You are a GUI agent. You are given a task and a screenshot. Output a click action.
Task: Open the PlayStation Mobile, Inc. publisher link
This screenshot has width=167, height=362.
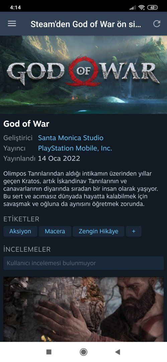coord(75,148)
